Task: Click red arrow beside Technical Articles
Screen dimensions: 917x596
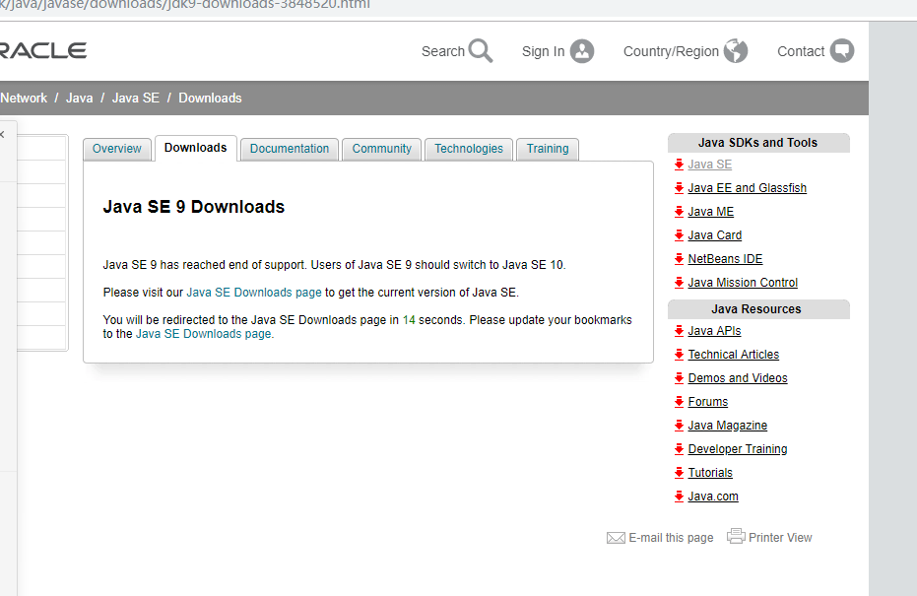Action: pyautogui.click(x=679, y=355)
